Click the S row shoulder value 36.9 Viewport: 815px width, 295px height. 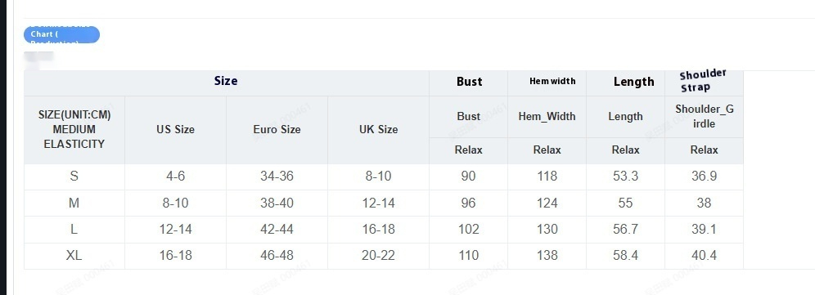pos(704,177)
